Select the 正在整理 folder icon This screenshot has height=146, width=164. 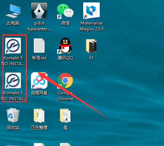pyautogui.click(x=39, y=116)
